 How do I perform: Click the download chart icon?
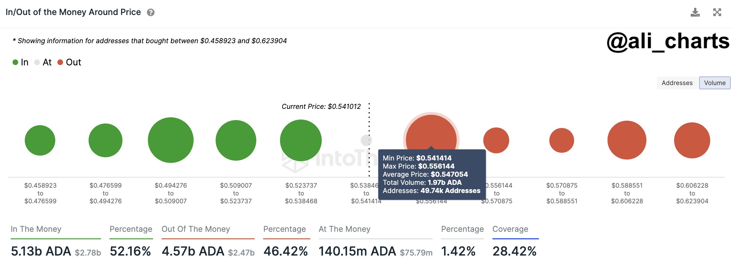pos(695,13)
